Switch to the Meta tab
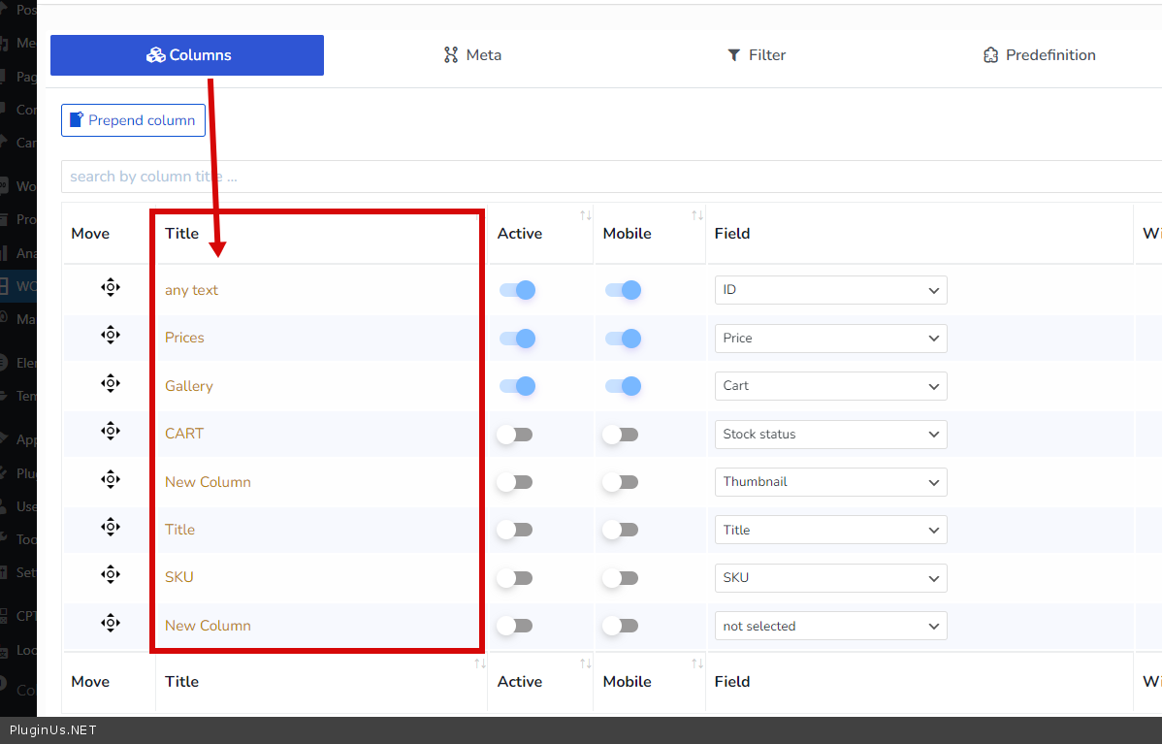Image resolution: width=1162 pixels, height=744 pixels. (x=472, y=55)
